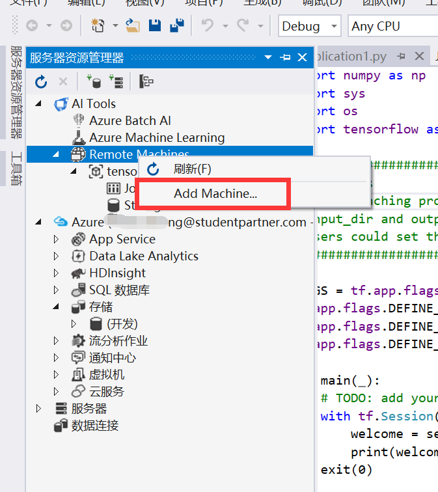Click the tree-structure toolbar icon in Server Explorer
Viewport: 438px width, 492px height.
tap(146, 81)
